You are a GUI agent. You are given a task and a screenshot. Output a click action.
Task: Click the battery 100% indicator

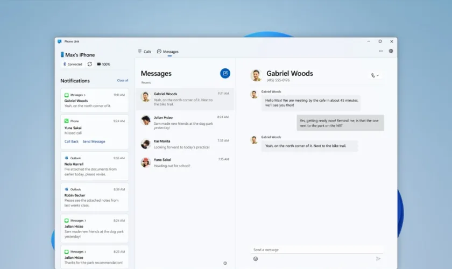pyautogui.click(x=103, y=64)
